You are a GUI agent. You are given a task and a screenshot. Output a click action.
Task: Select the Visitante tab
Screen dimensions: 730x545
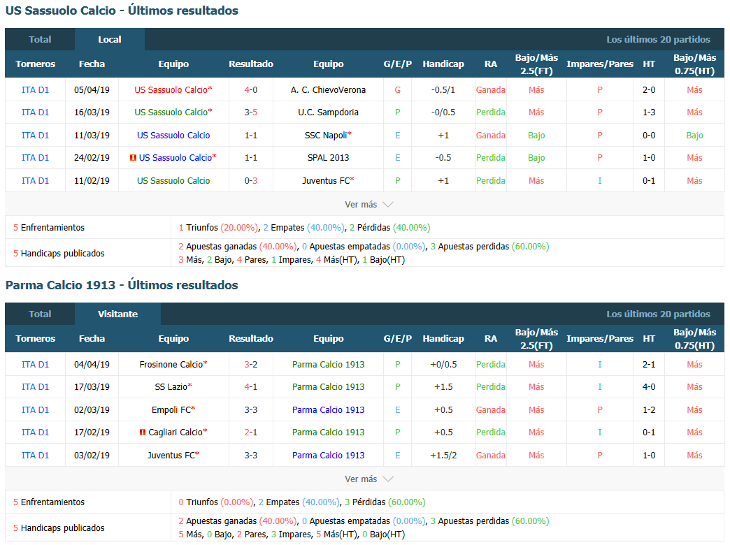tap(117, 314)
